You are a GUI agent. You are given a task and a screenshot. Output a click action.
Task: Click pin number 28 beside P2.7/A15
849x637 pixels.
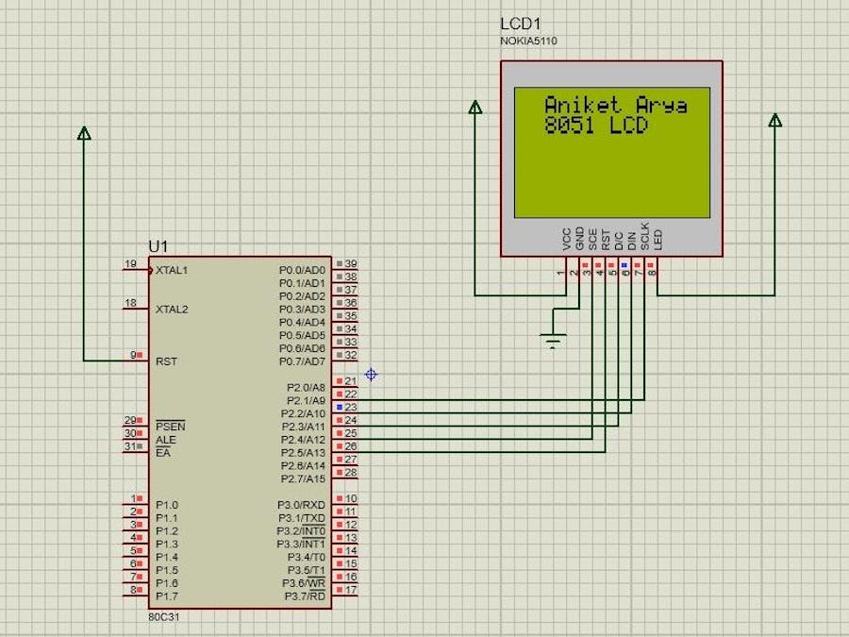point(351,472)
